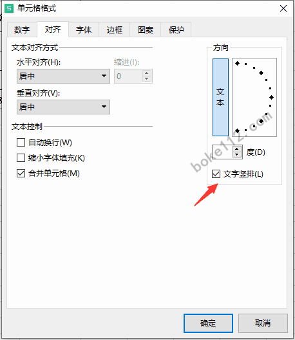Enable the auto wrap text checkbox
The image size is (295, 340).
click(x=21, y=143)
